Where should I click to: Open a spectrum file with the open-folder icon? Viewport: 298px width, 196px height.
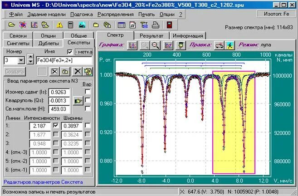tap(12, 24)
